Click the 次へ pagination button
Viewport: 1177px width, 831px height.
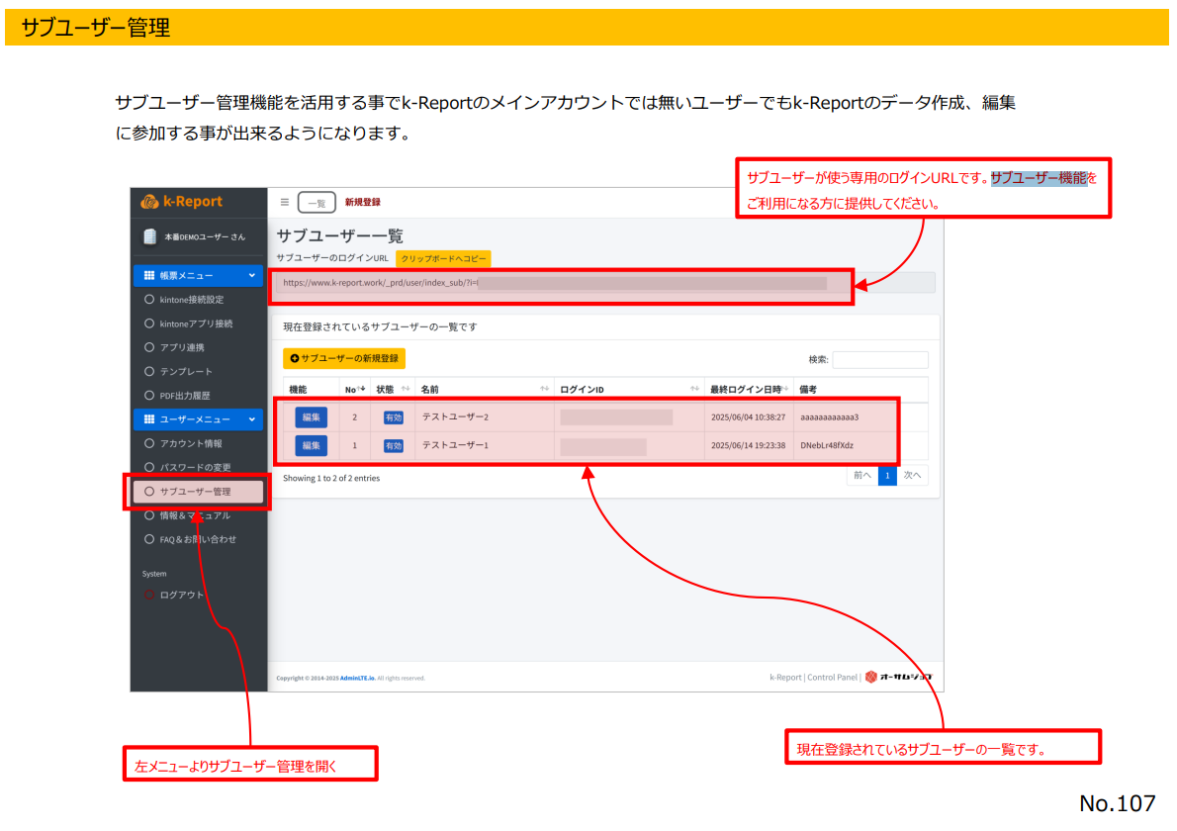pos(912,475)
